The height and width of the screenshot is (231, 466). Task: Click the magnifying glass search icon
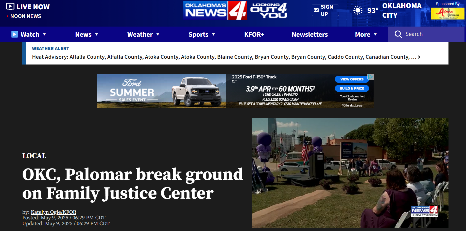tap(398, 34)
